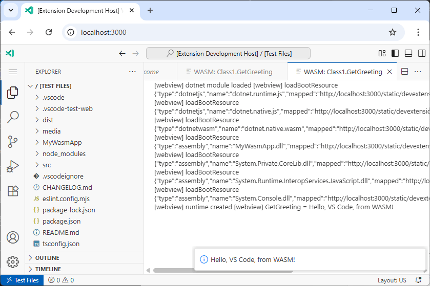This screenshot has height=286, width=430.
Task: Open Explorer Views and More Actions
Action: click(132, 72)
